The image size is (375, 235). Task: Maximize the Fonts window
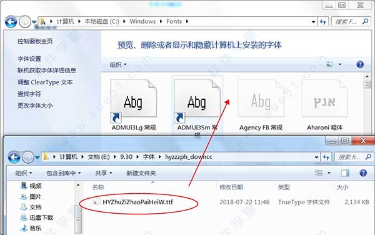342,5
